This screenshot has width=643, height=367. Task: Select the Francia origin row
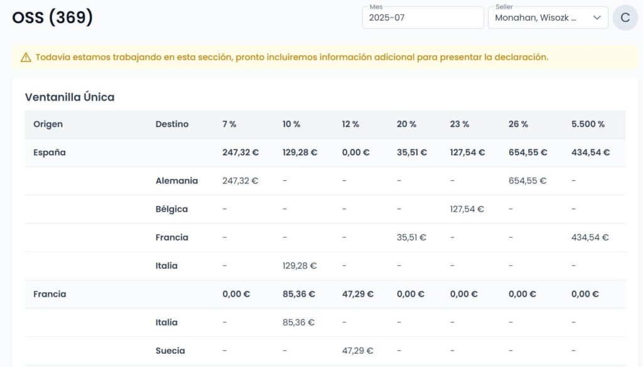click(x=325, y=294)
